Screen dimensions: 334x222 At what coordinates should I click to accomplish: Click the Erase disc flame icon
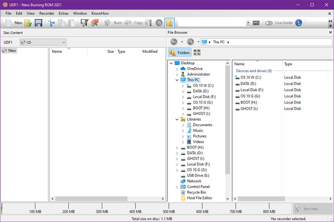pos(95,23)
